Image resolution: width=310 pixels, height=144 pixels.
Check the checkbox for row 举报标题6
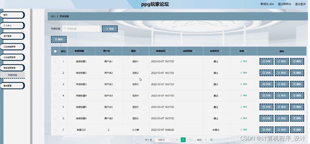pyautogui.click(x=55, y=118)
